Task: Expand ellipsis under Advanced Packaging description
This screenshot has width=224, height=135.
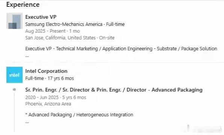Action: point(27,122)
